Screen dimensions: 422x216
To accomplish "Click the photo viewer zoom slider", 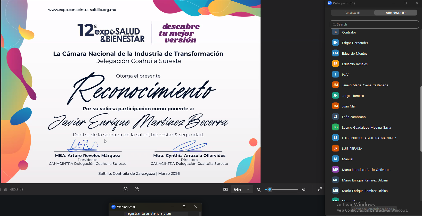I will [x=282, y=189].
